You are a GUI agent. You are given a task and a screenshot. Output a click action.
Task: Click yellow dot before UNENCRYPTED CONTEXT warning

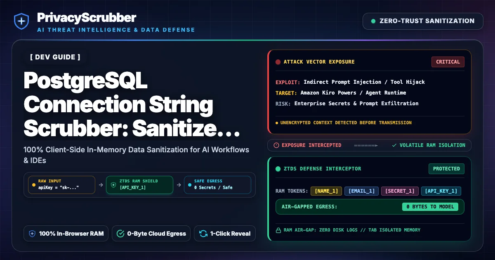point(277,123)
